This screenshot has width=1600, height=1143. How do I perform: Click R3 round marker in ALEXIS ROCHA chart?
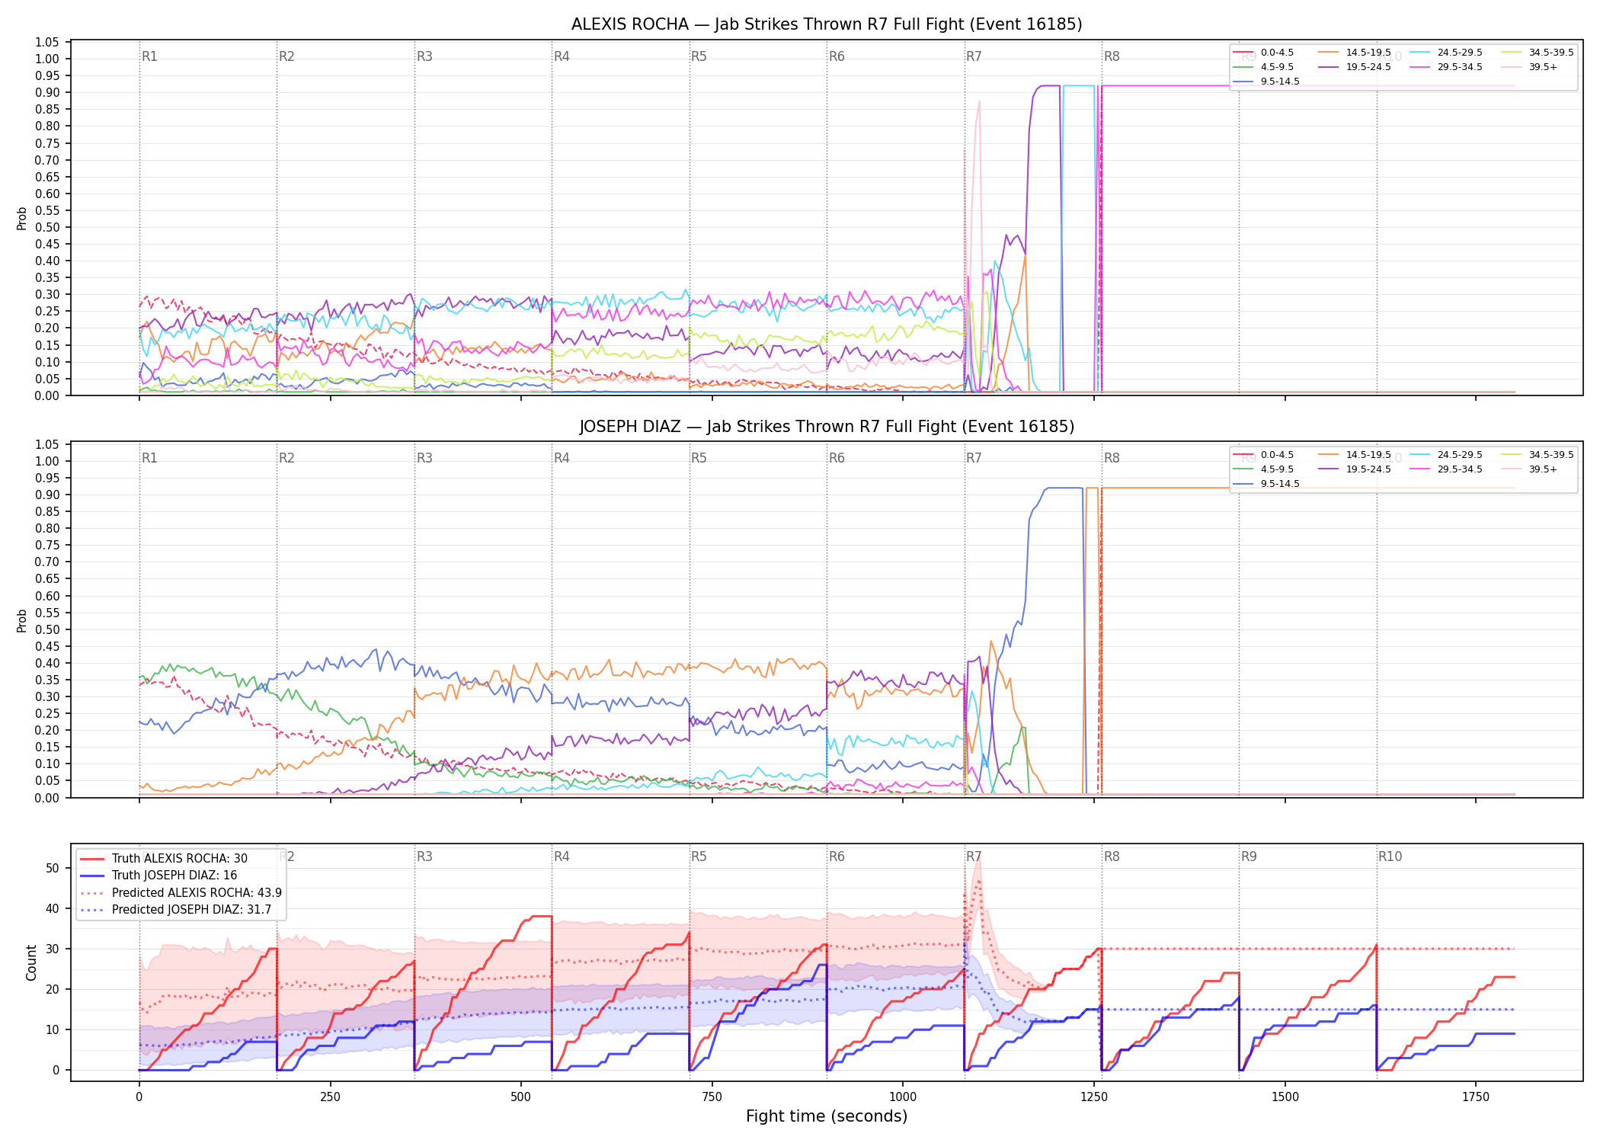pyautogui.click(x=424, y=56)
